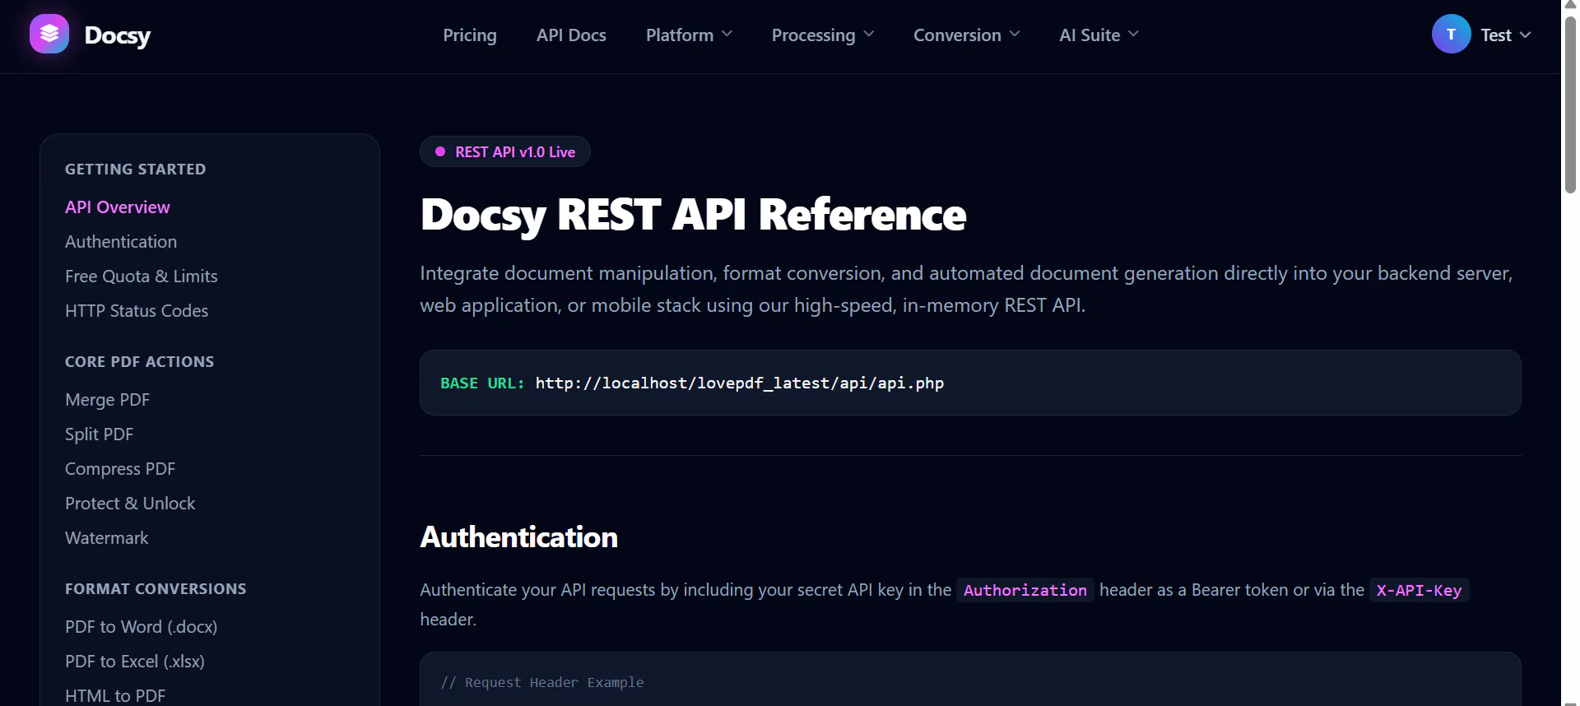Viewport: 1580px width, 706px height.
Task: Open Merge PDF documentation
Action: pos(107,400)
